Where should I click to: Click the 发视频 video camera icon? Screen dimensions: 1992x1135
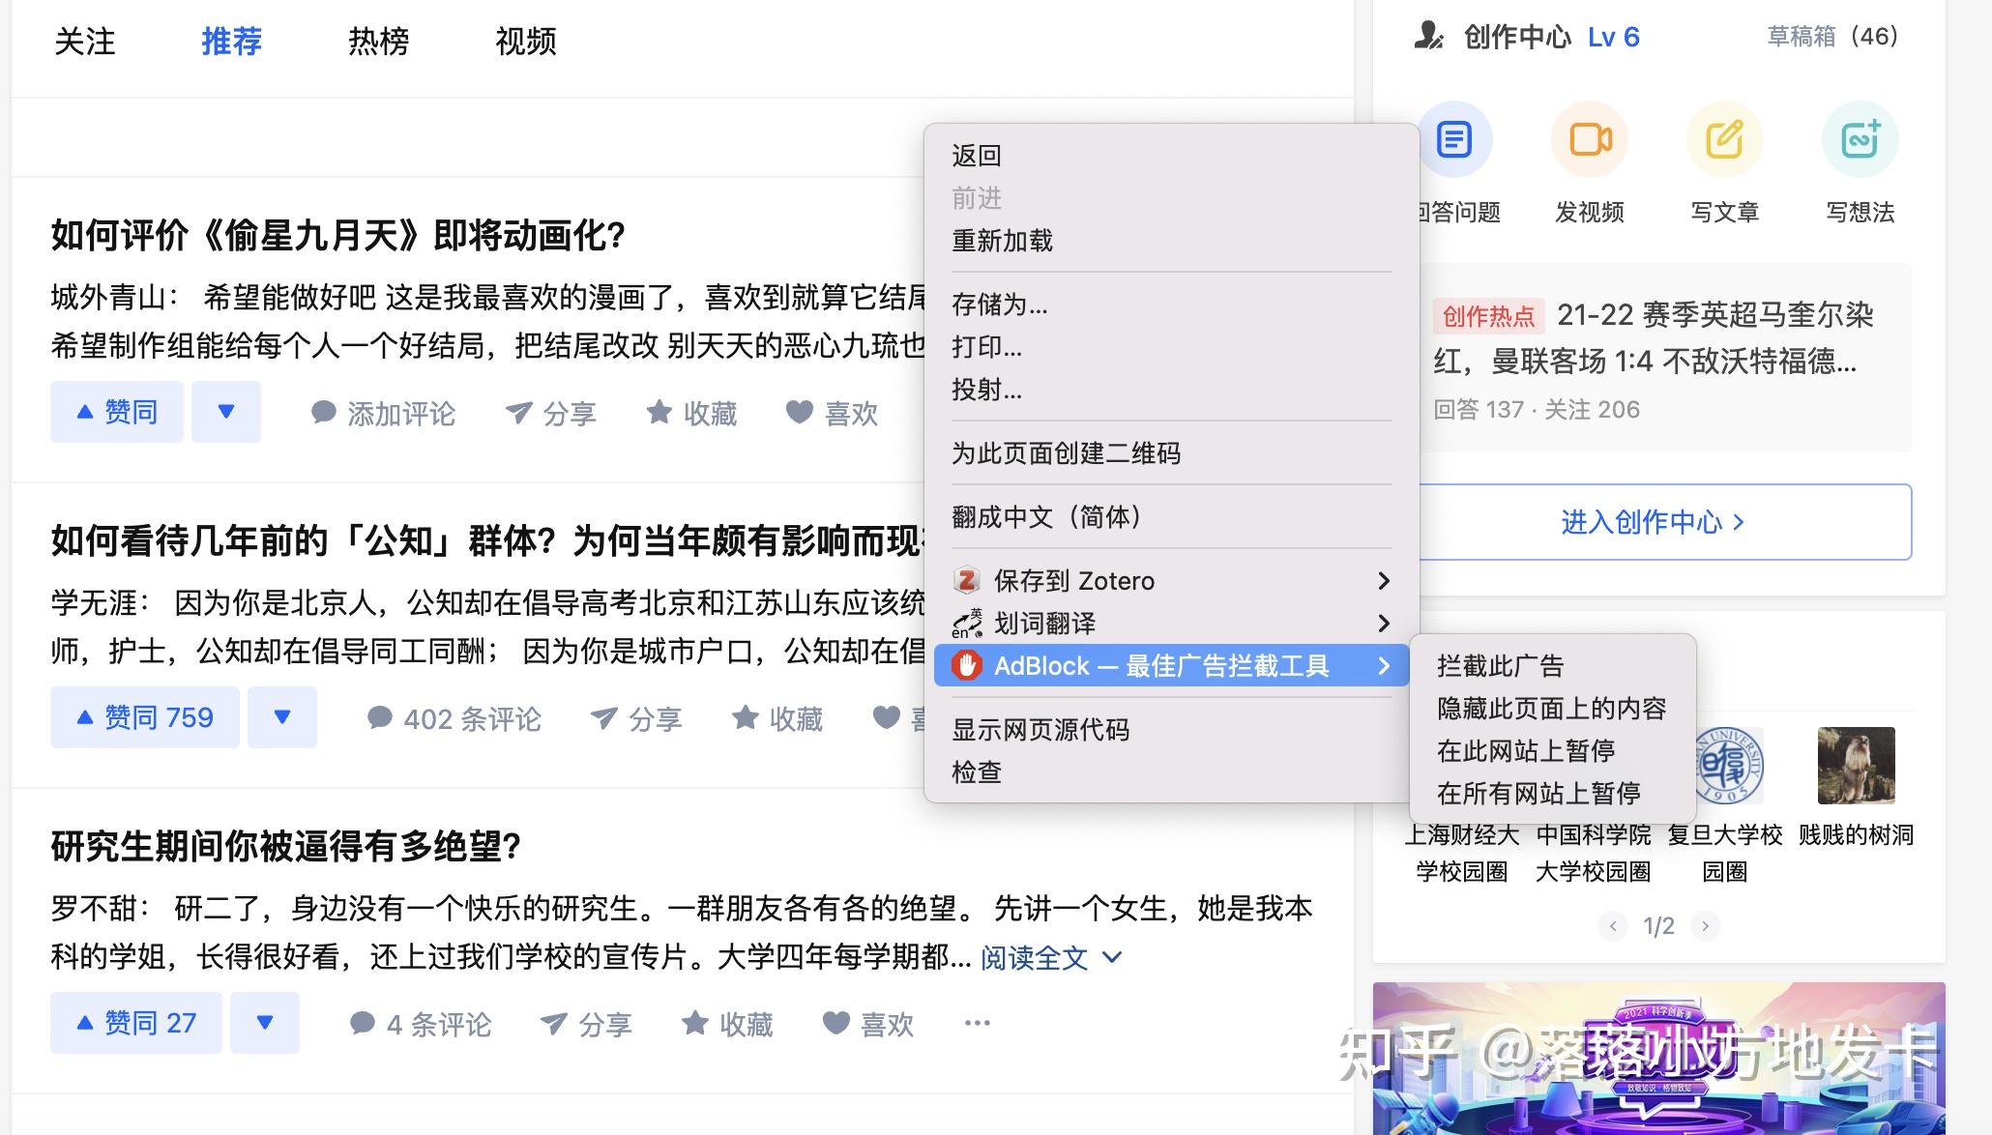[1590, 140]
